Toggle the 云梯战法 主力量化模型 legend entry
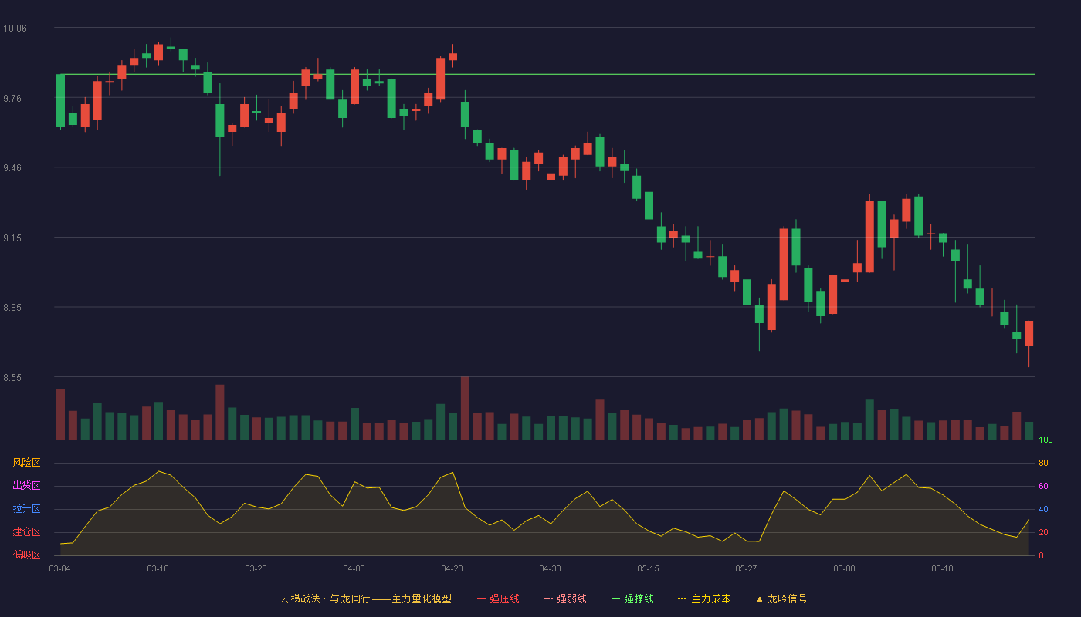Viewport: 1081px width, 617px height. point(366,598)
